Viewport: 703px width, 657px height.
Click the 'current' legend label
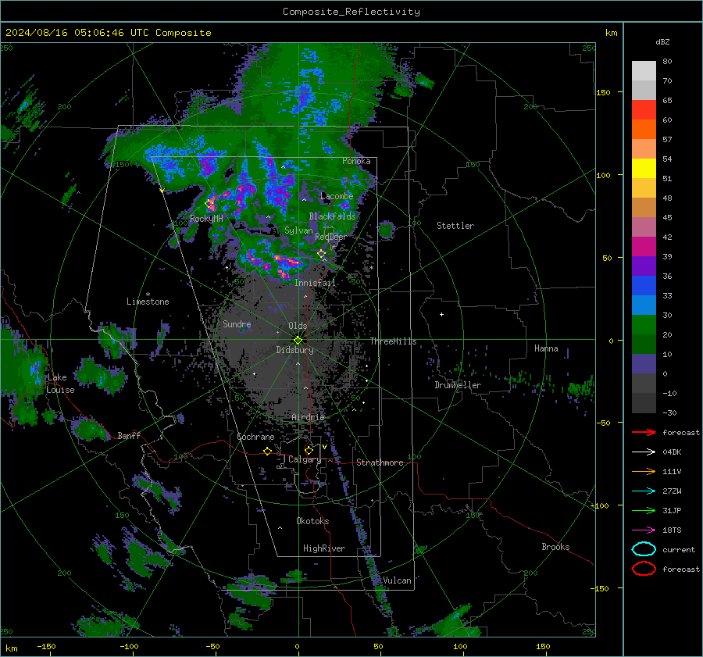[679, 549]
